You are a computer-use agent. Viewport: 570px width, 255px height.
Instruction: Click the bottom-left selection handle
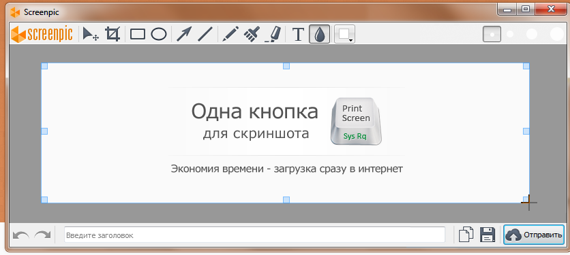[x=44, y=199]
